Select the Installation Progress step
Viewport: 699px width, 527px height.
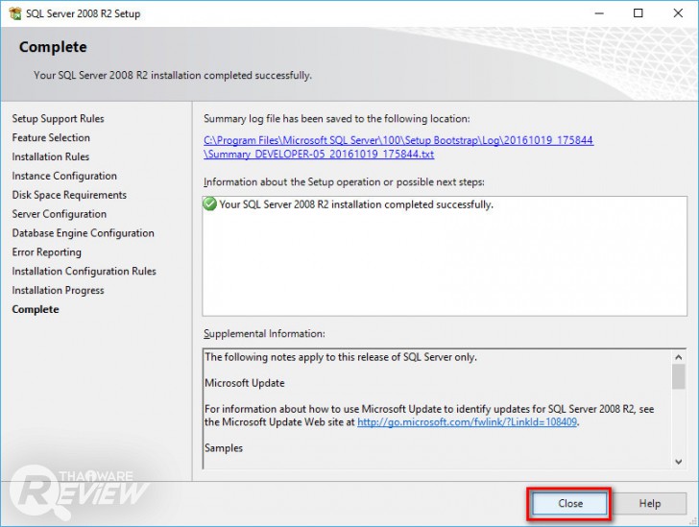[x=58, y=291]
